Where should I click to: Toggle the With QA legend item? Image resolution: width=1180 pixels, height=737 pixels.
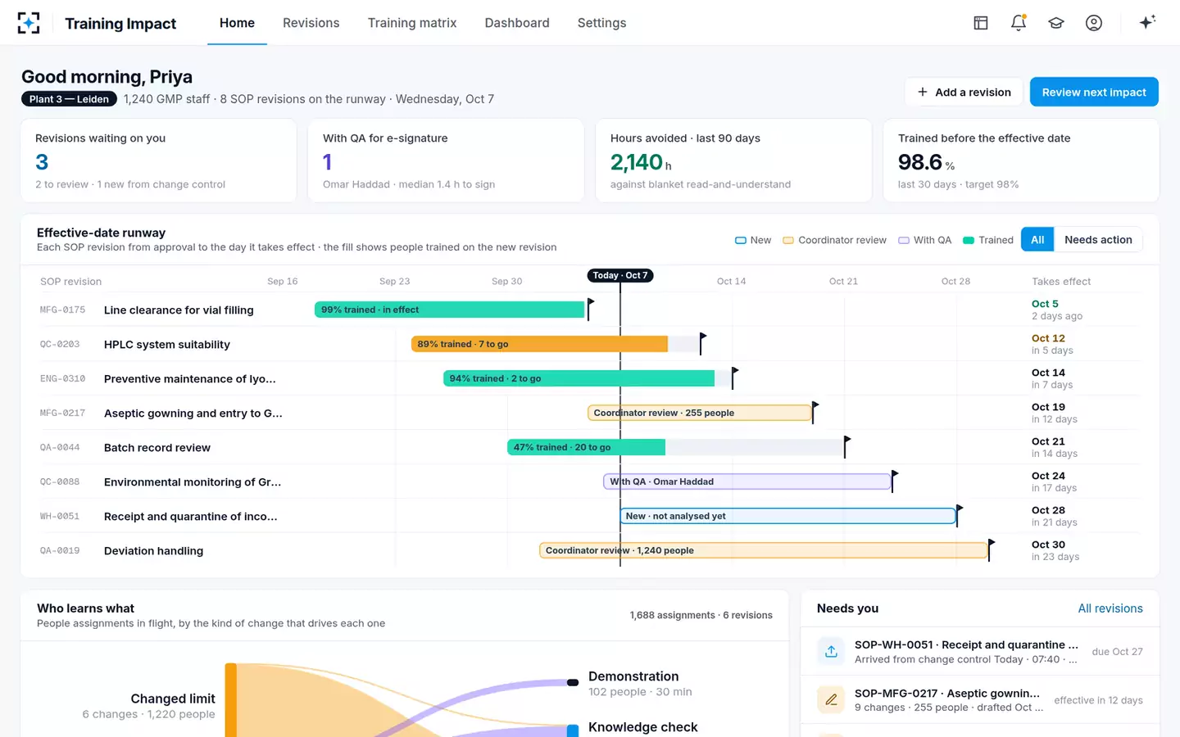pos(924,240)
